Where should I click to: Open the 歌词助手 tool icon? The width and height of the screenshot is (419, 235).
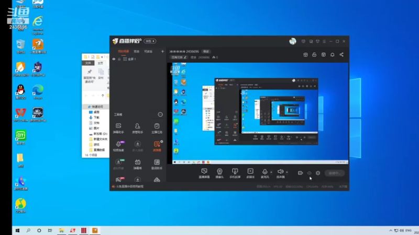click(x=157, y=164)
